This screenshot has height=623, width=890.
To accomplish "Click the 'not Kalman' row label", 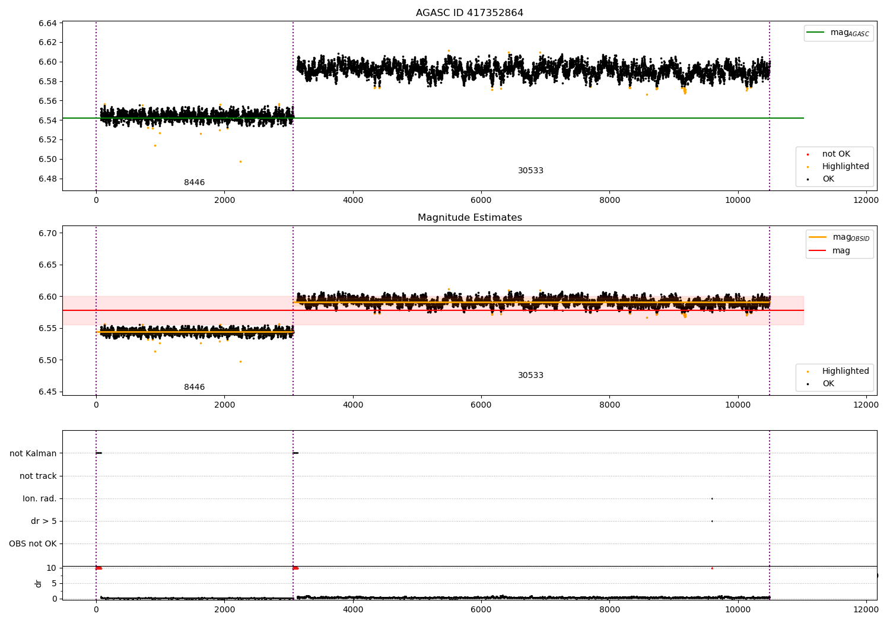I will pyautogui.click(x=33, y=453).
